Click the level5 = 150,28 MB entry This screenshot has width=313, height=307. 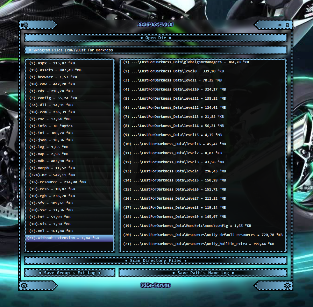174,180
